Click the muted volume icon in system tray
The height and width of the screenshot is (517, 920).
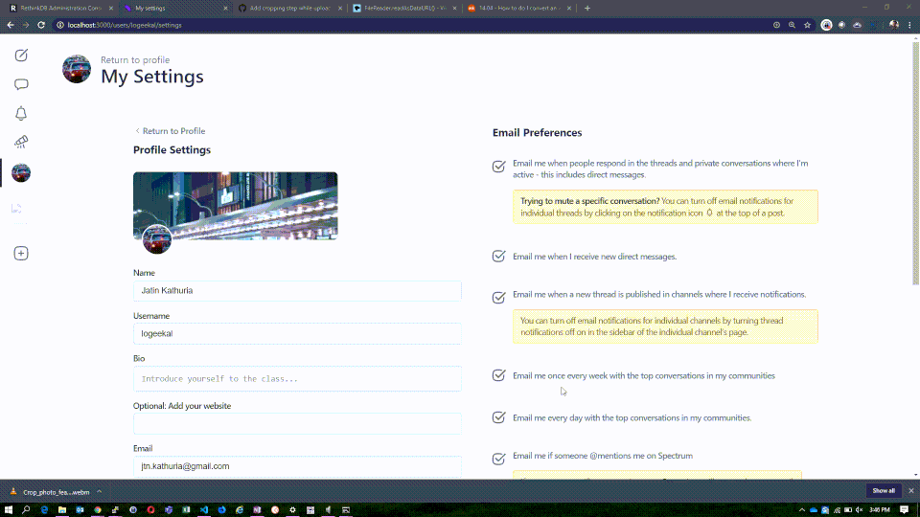860,510
